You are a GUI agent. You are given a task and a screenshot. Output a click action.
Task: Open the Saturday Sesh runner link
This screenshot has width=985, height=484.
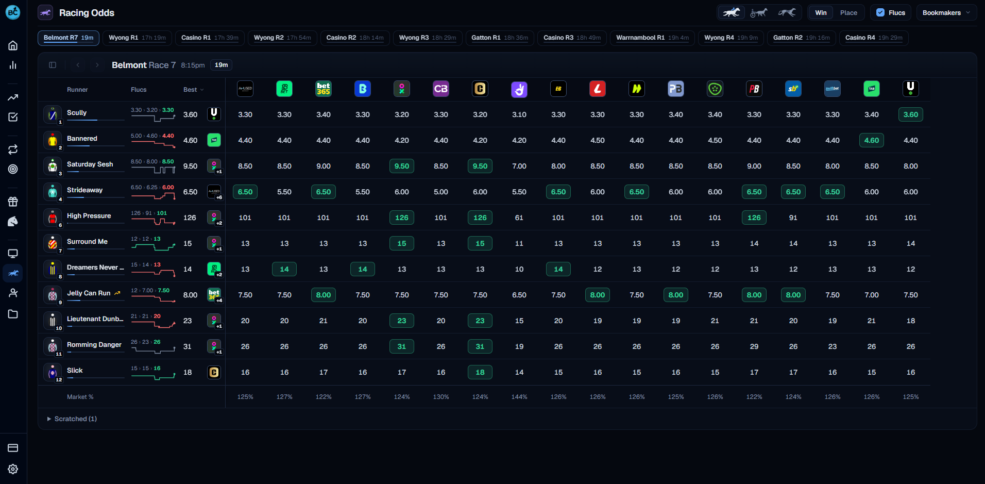coord(90,164)
